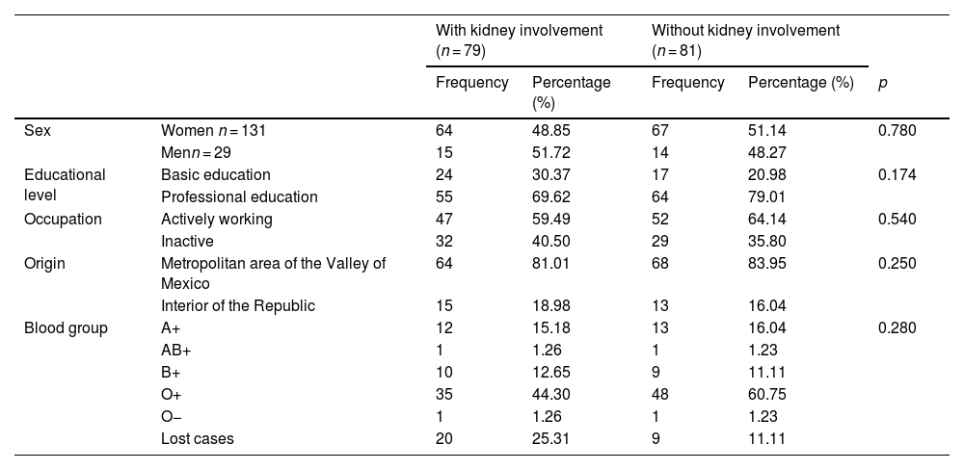Click the O+ blood group row
Screen dimensions: 964x470
coord(171,395)
